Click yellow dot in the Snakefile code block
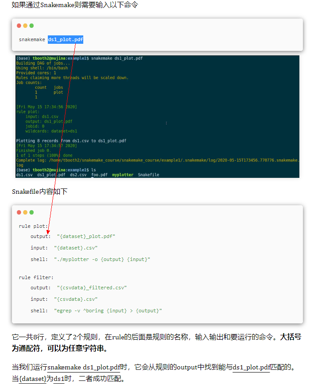Viewport: 310px width, 384px height. click(x=25, y=212)
